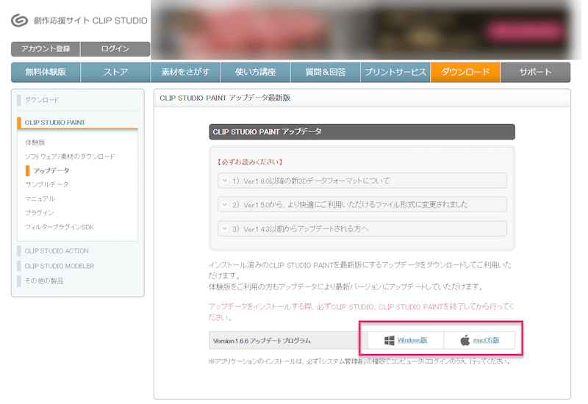Click the Apple logo icon
Screen dimensions: 588x404
coord(465,340)
